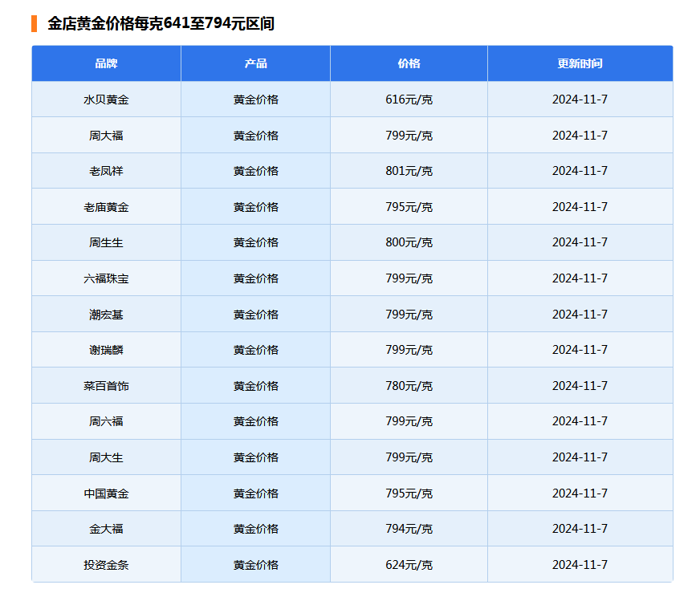Viewport: 700px width, 597px height.
Task: Click the 周生生 brand cell
Action: 106,242
